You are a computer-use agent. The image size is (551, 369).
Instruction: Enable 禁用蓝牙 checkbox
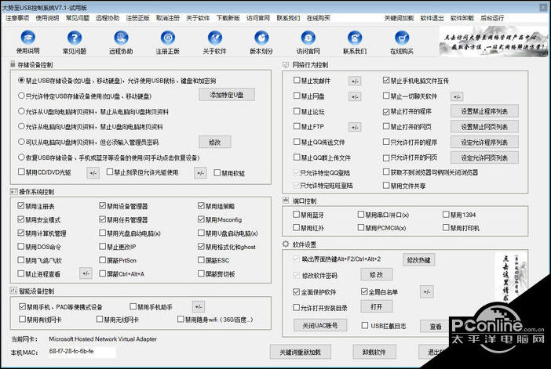point(297,215)
